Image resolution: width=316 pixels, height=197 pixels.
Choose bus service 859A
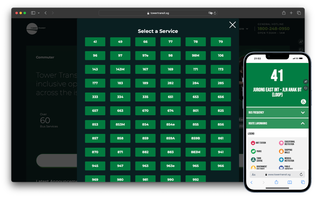[171, 138]
